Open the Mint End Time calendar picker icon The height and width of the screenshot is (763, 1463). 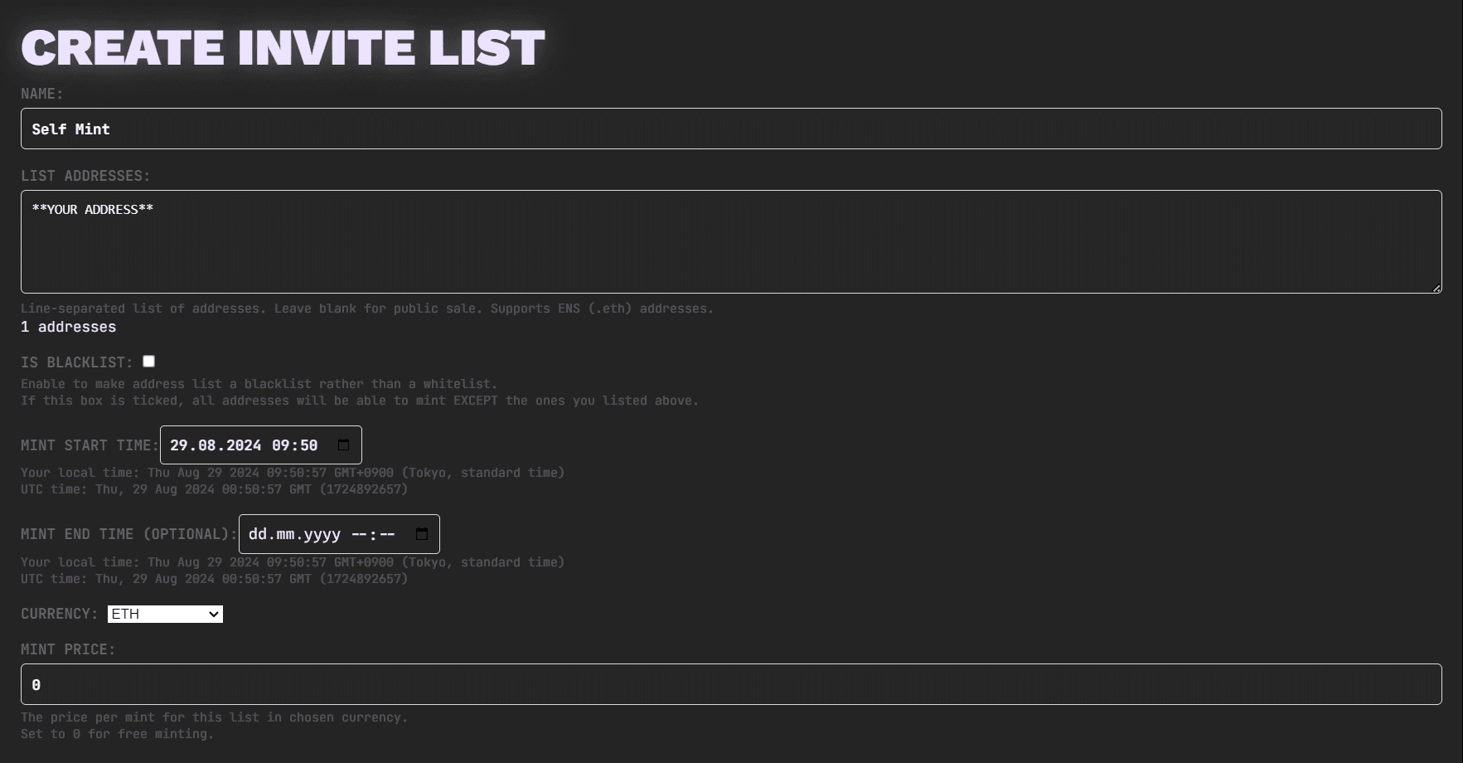422,534
